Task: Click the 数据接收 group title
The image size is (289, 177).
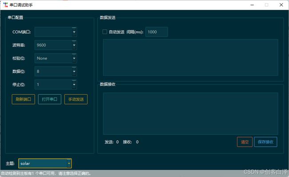Action: pyautogui.click(x=108, y=84)
